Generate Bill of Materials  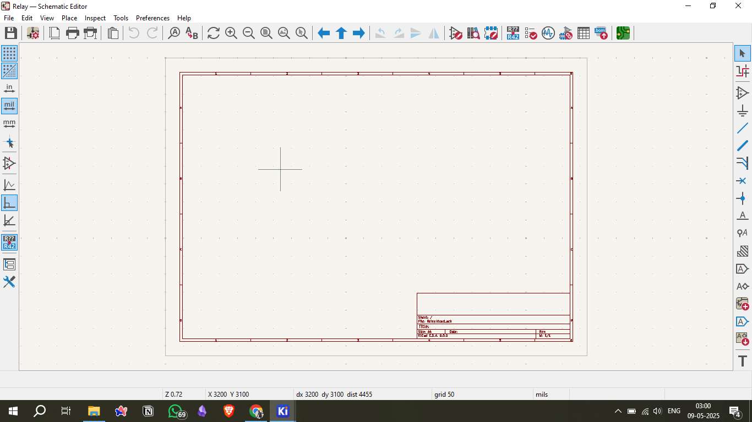[x=601, y=33]
